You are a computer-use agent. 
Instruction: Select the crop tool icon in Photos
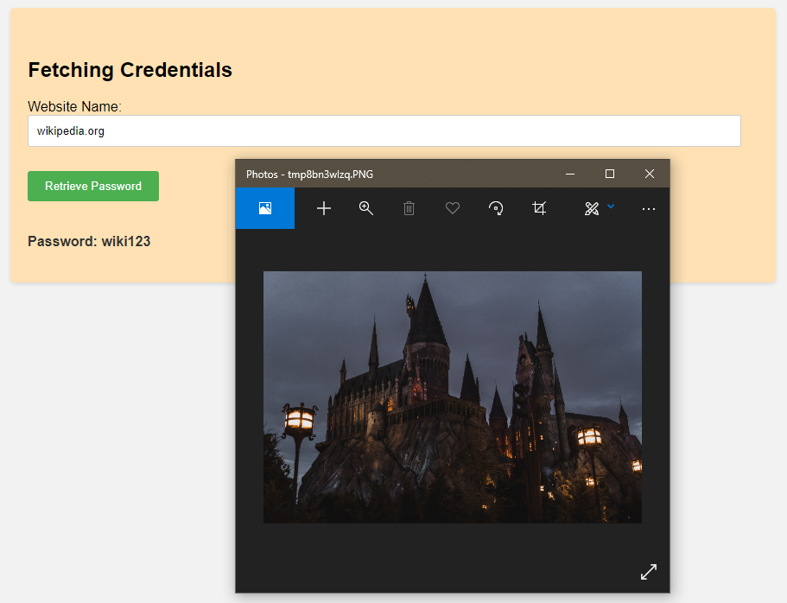pyautogui.click(x=539, y=208)
